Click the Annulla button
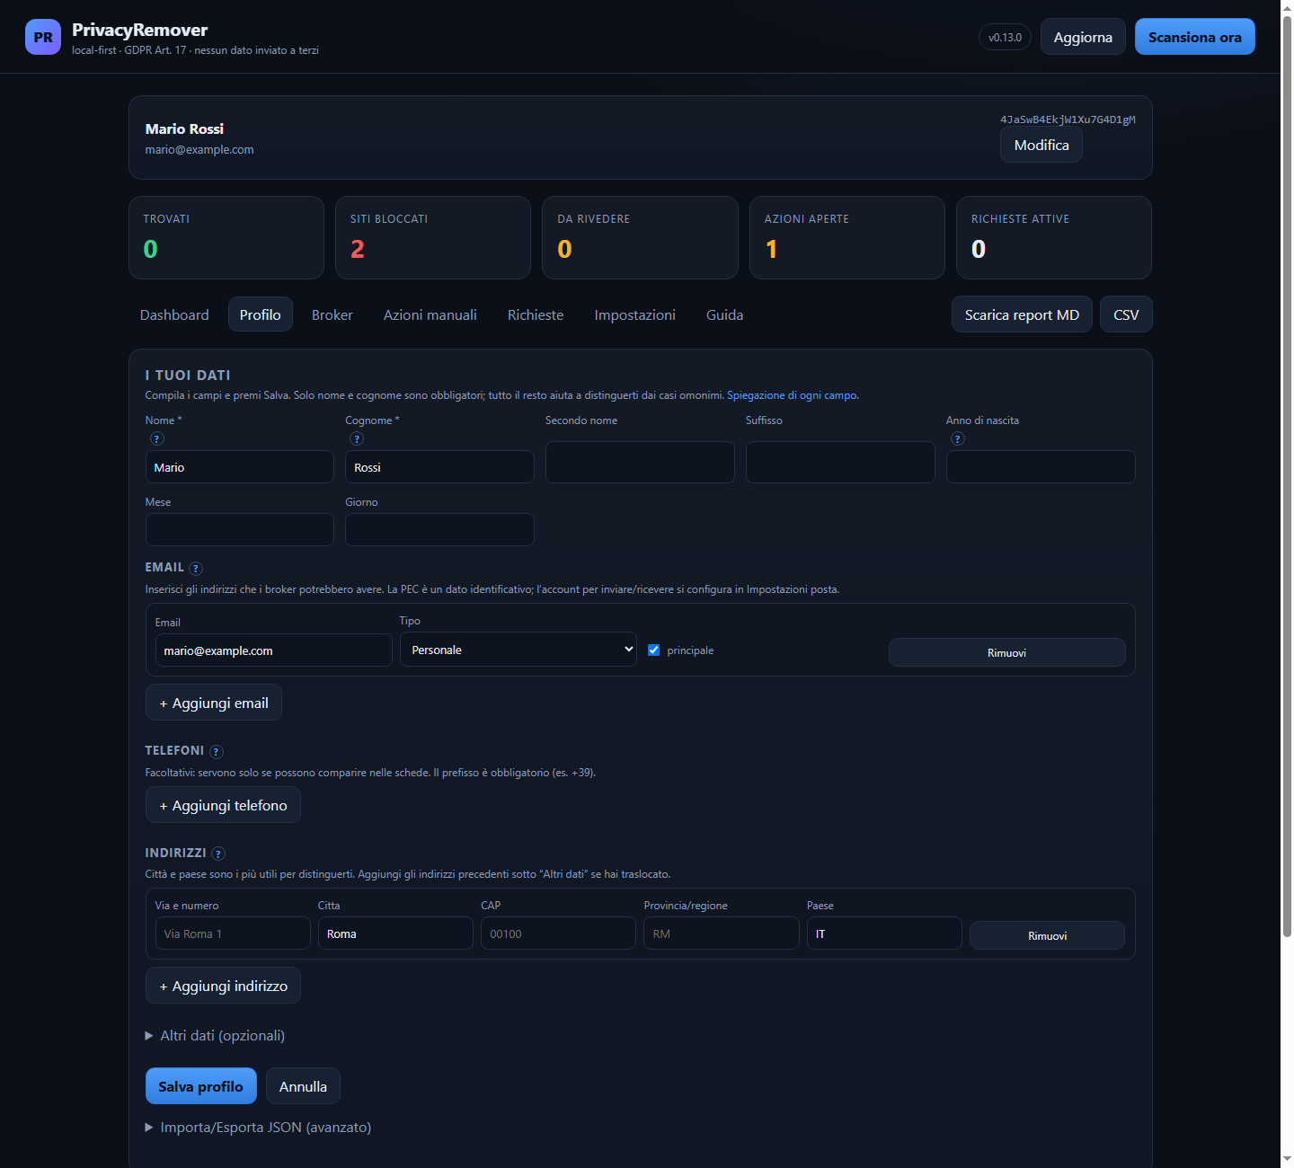Viewport: 1294px width, 1168px height. coord(303,1086)
